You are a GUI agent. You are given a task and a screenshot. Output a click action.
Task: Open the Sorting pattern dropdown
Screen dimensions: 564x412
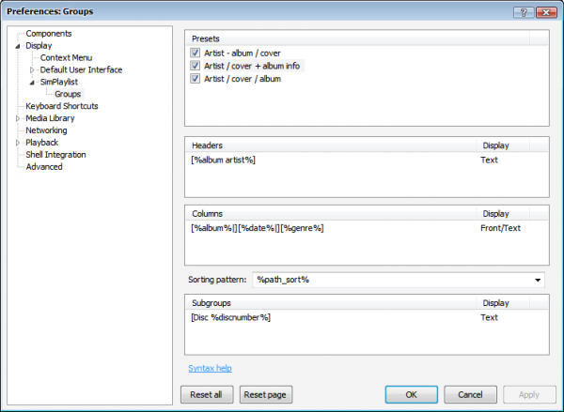point(537,280)
